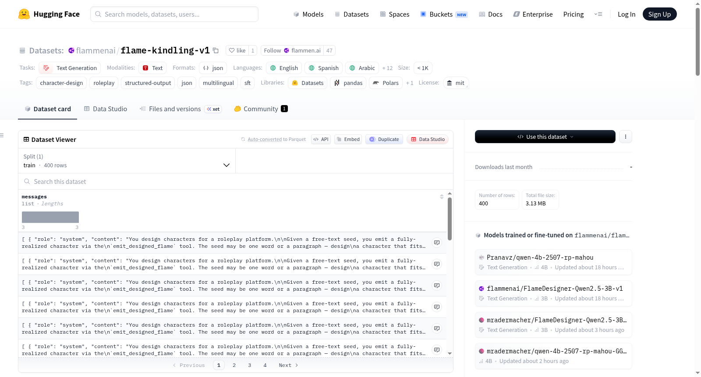Follow flammen.ai organization
This screenshot has width=701, height=377.
(x=292, y=50)
